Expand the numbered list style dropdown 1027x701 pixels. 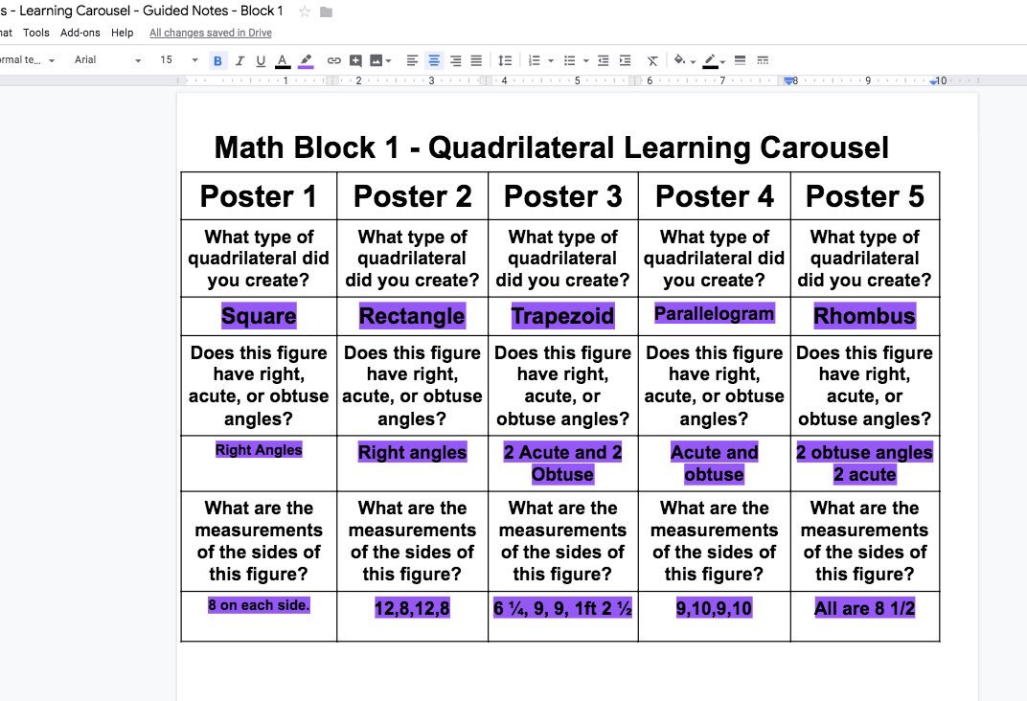coord(551,61)
